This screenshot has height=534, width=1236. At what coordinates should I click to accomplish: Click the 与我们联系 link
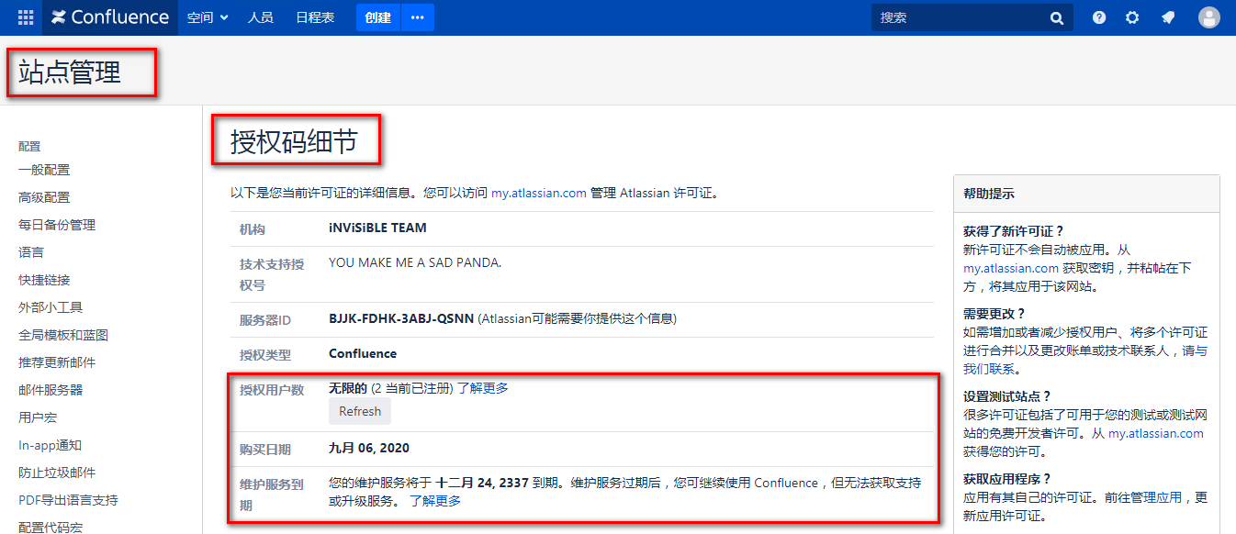(1085, 360)
